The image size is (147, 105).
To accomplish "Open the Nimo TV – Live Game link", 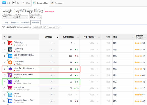I will pyautogui.click(x=24, y=68).
